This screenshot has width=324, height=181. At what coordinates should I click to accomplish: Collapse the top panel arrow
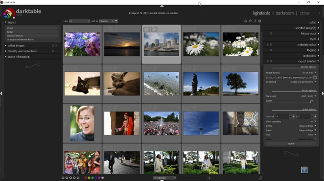[162, 6]
